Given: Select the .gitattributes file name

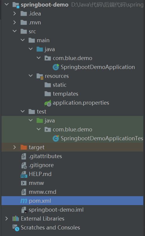Looking at the screenshot, I should pyautogui.click(x=45, y=156).
